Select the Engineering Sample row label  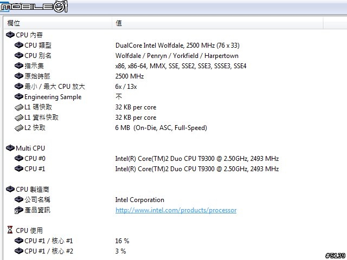tap(53, 97)
